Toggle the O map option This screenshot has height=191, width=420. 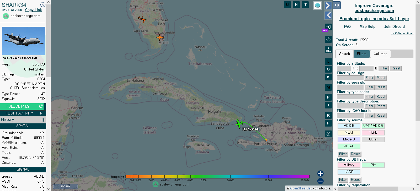point(328,69)
